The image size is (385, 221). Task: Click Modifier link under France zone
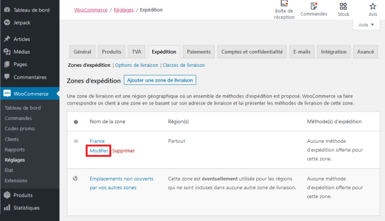point(99,150)
